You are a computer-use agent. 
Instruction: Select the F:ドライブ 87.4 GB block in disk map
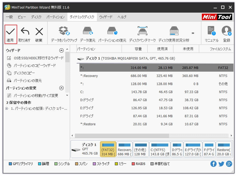pyautogui.click(x=209, y=149)
